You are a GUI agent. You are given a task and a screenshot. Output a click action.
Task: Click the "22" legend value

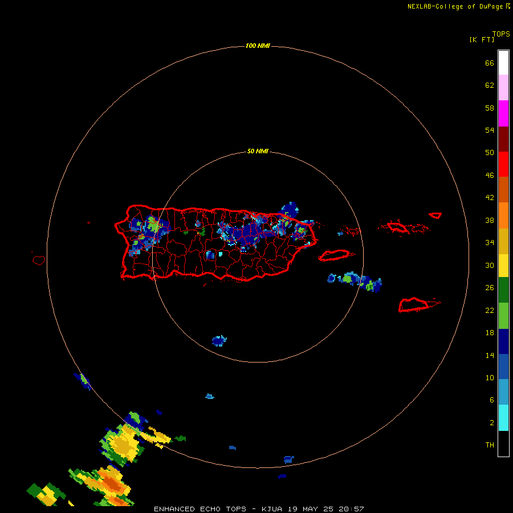(490, 311)
